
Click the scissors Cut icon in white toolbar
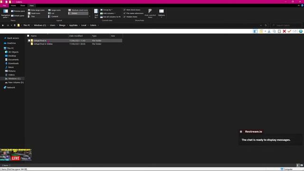tap(269, 31)
